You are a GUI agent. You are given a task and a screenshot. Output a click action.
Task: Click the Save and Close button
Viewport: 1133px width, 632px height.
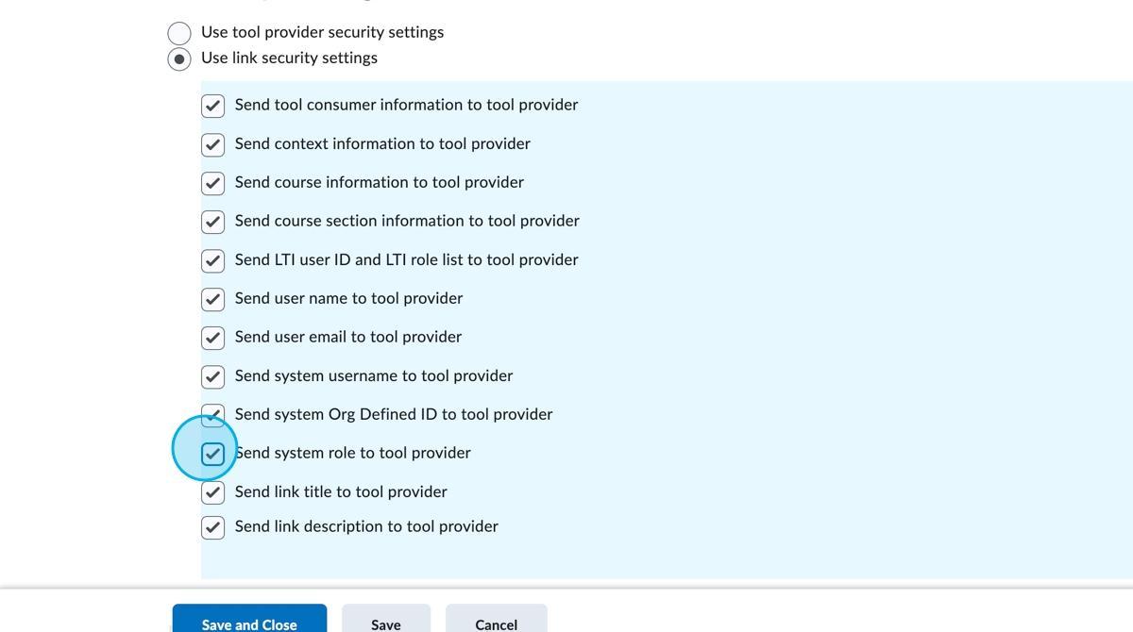click(x=249, y=621)
